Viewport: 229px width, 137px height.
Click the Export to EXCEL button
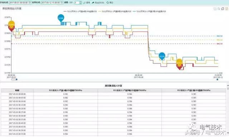(98, 3)
